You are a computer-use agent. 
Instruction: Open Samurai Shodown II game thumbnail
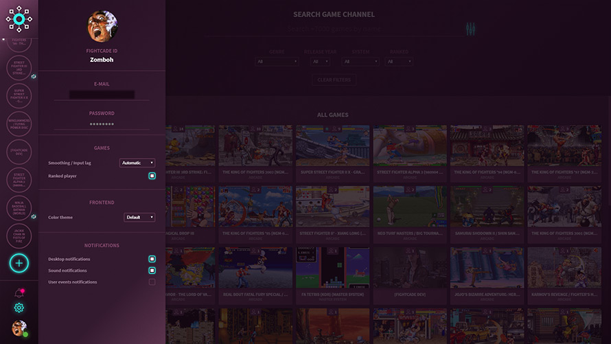(487, 207)
